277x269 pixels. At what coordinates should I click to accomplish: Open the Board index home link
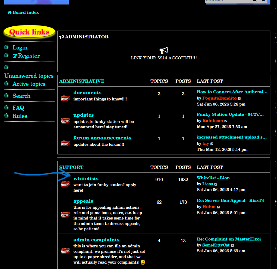tap(23, 12)
